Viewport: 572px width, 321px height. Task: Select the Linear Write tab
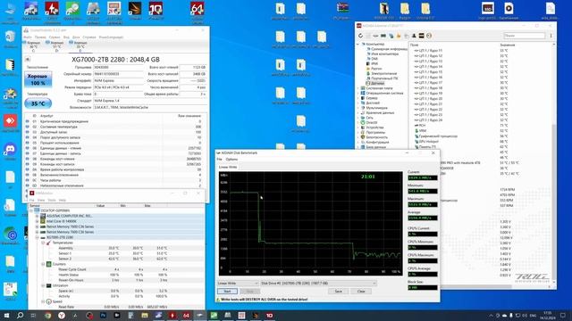point(228,167)
